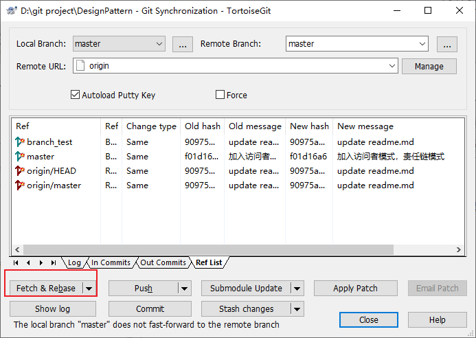Open Fetch & Rebase dropdown arrow
The width and height of the screenshot is (476, 338).
(x=89, y=289)
